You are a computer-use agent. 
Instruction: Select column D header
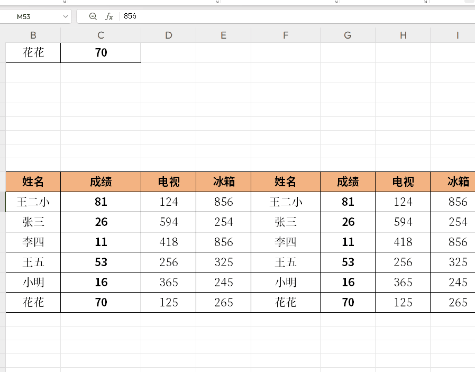[x=168, y=35]
